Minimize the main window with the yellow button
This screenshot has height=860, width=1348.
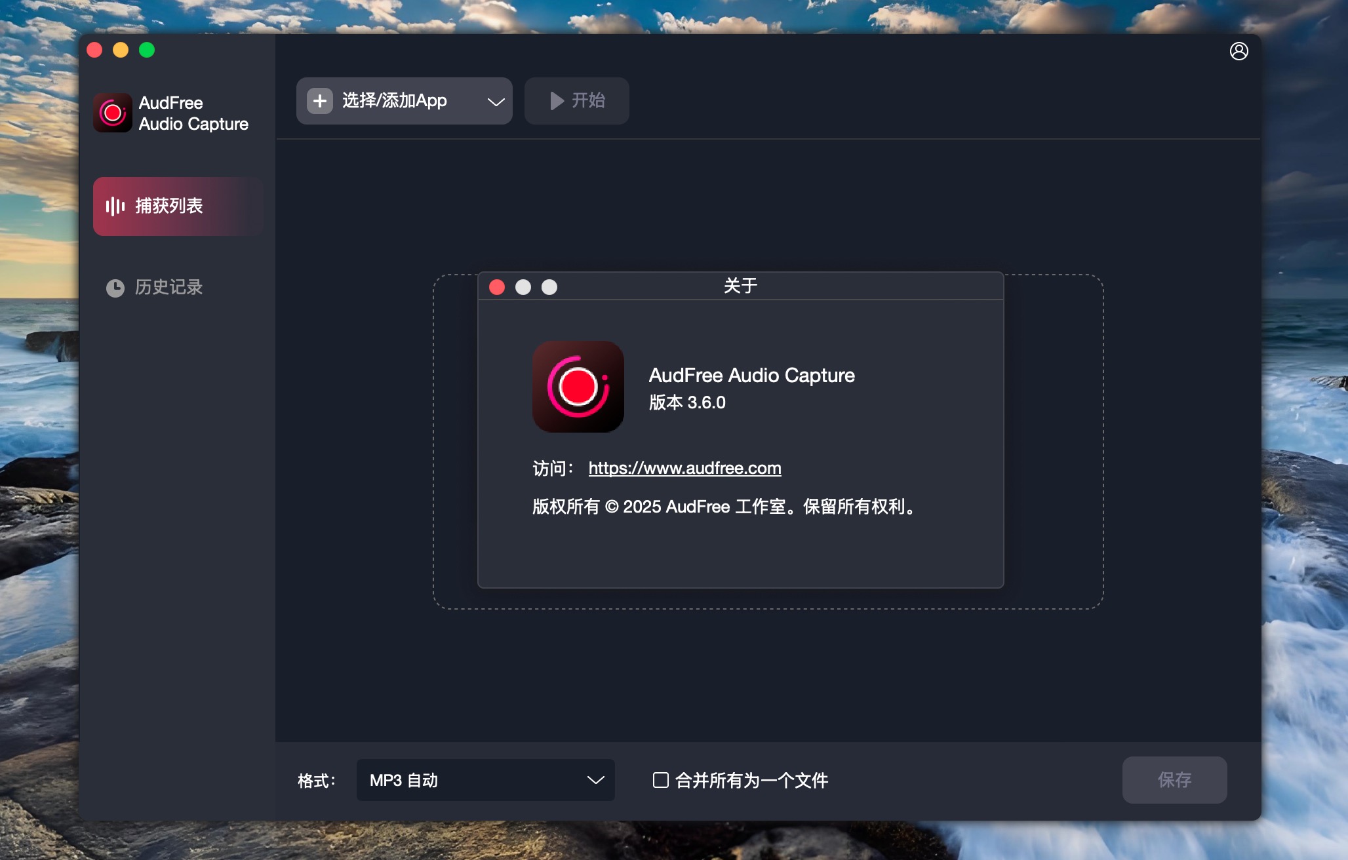121,50
